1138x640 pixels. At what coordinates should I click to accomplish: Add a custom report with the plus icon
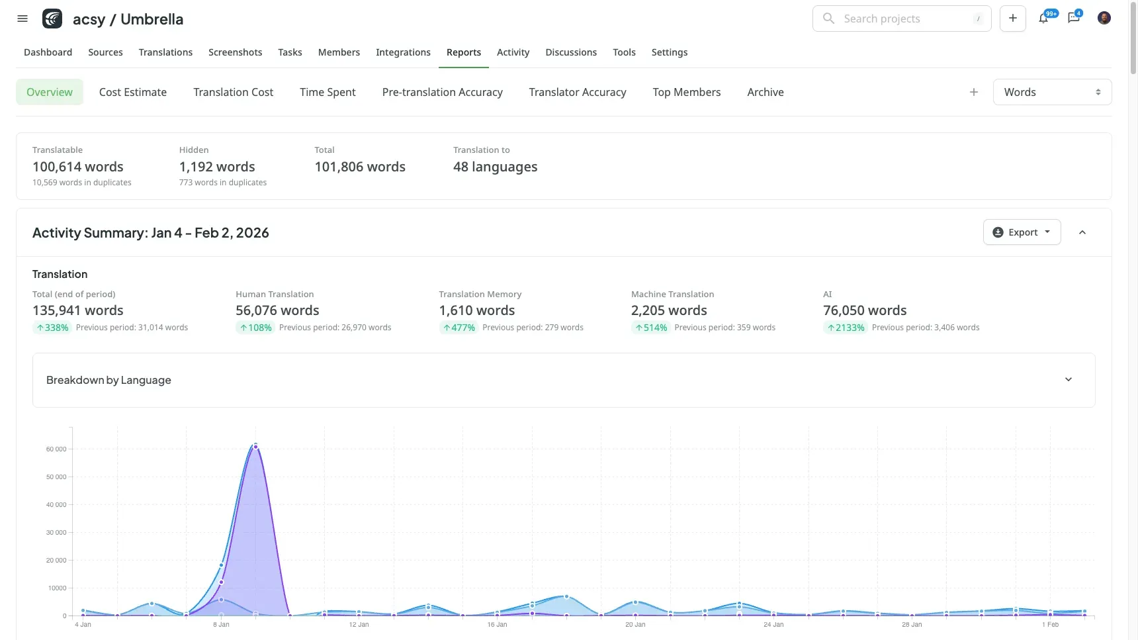[973, 92]
